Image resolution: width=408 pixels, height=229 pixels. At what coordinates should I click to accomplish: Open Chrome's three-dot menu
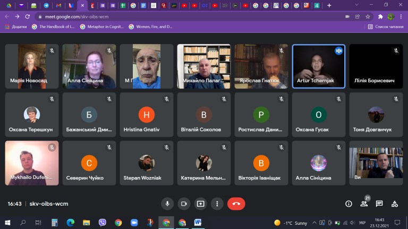click(x=401, y=16)
